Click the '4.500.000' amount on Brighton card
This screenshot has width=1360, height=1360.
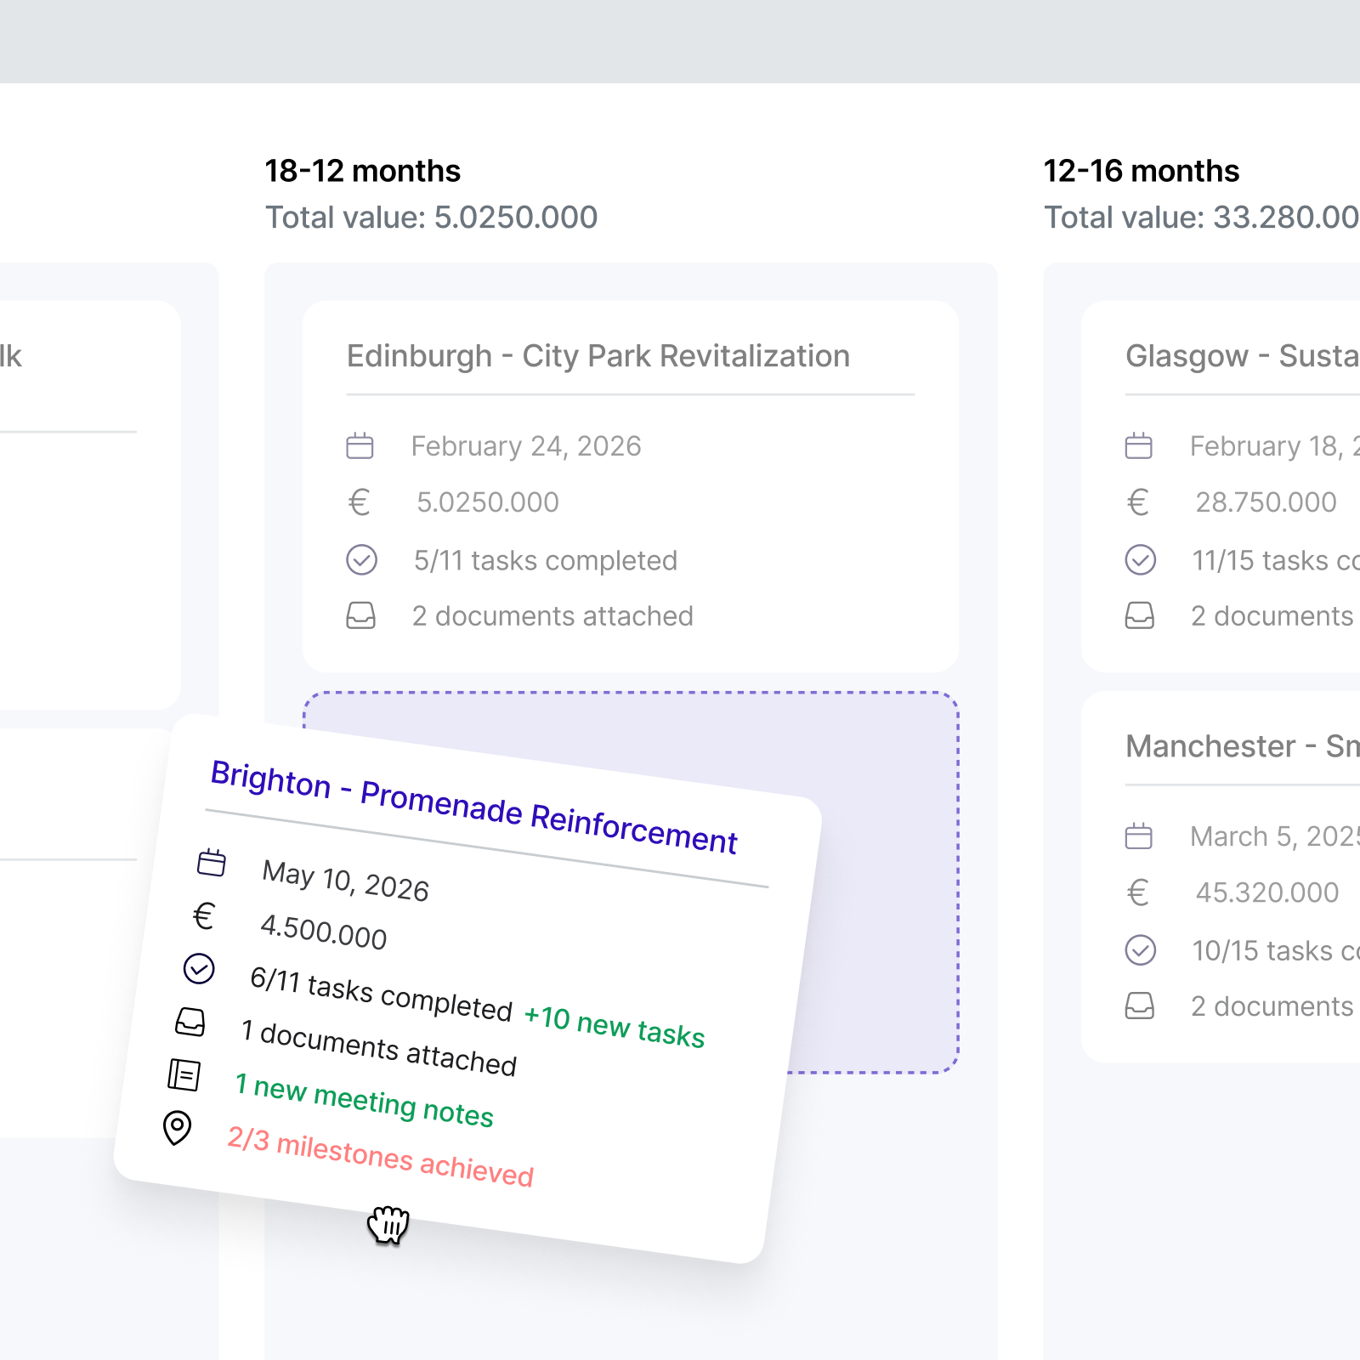(324, 932)
